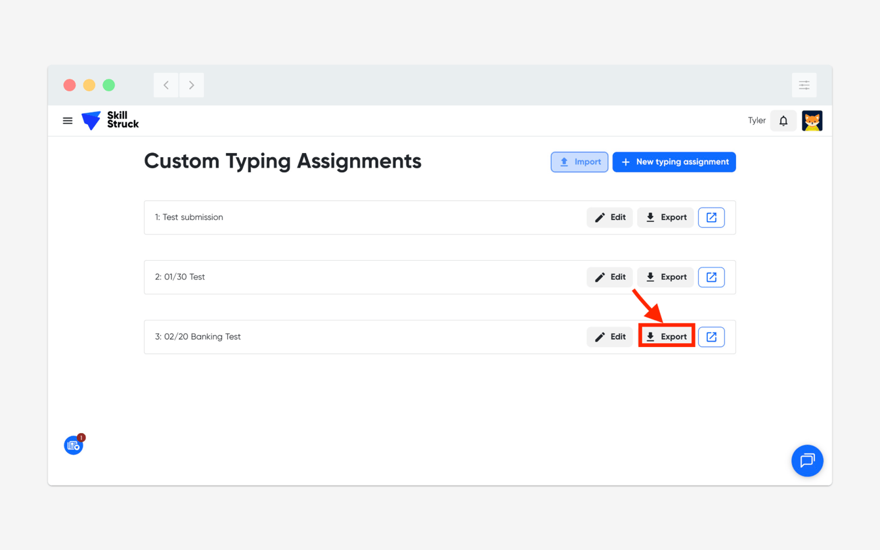The width and height of the screenshot is (880, 550).
Task: Export the Test submission assignment
Action: coord(665,218)
